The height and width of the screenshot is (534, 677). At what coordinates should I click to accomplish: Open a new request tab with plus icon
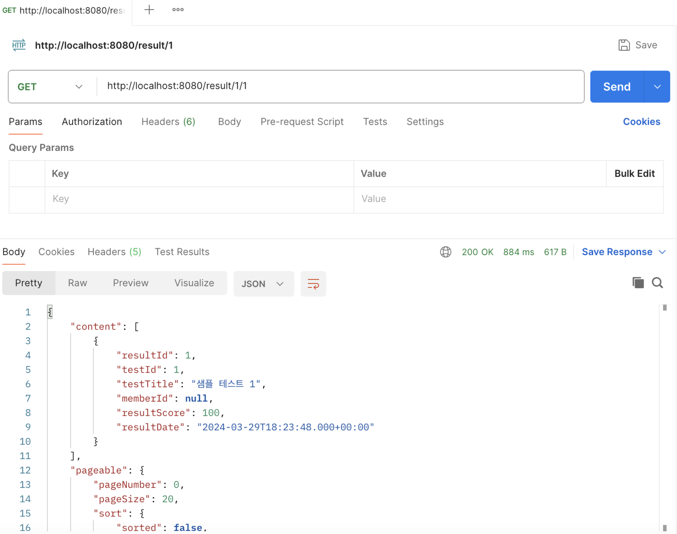click(x=149, y=10)
